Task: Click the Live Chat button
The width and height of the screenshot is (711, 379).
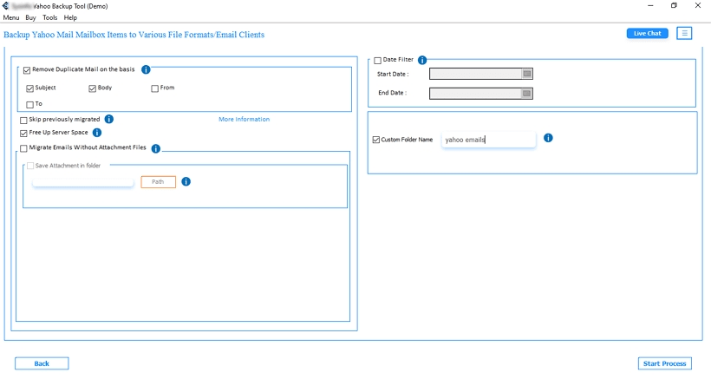Action: (x=647, y=33)
